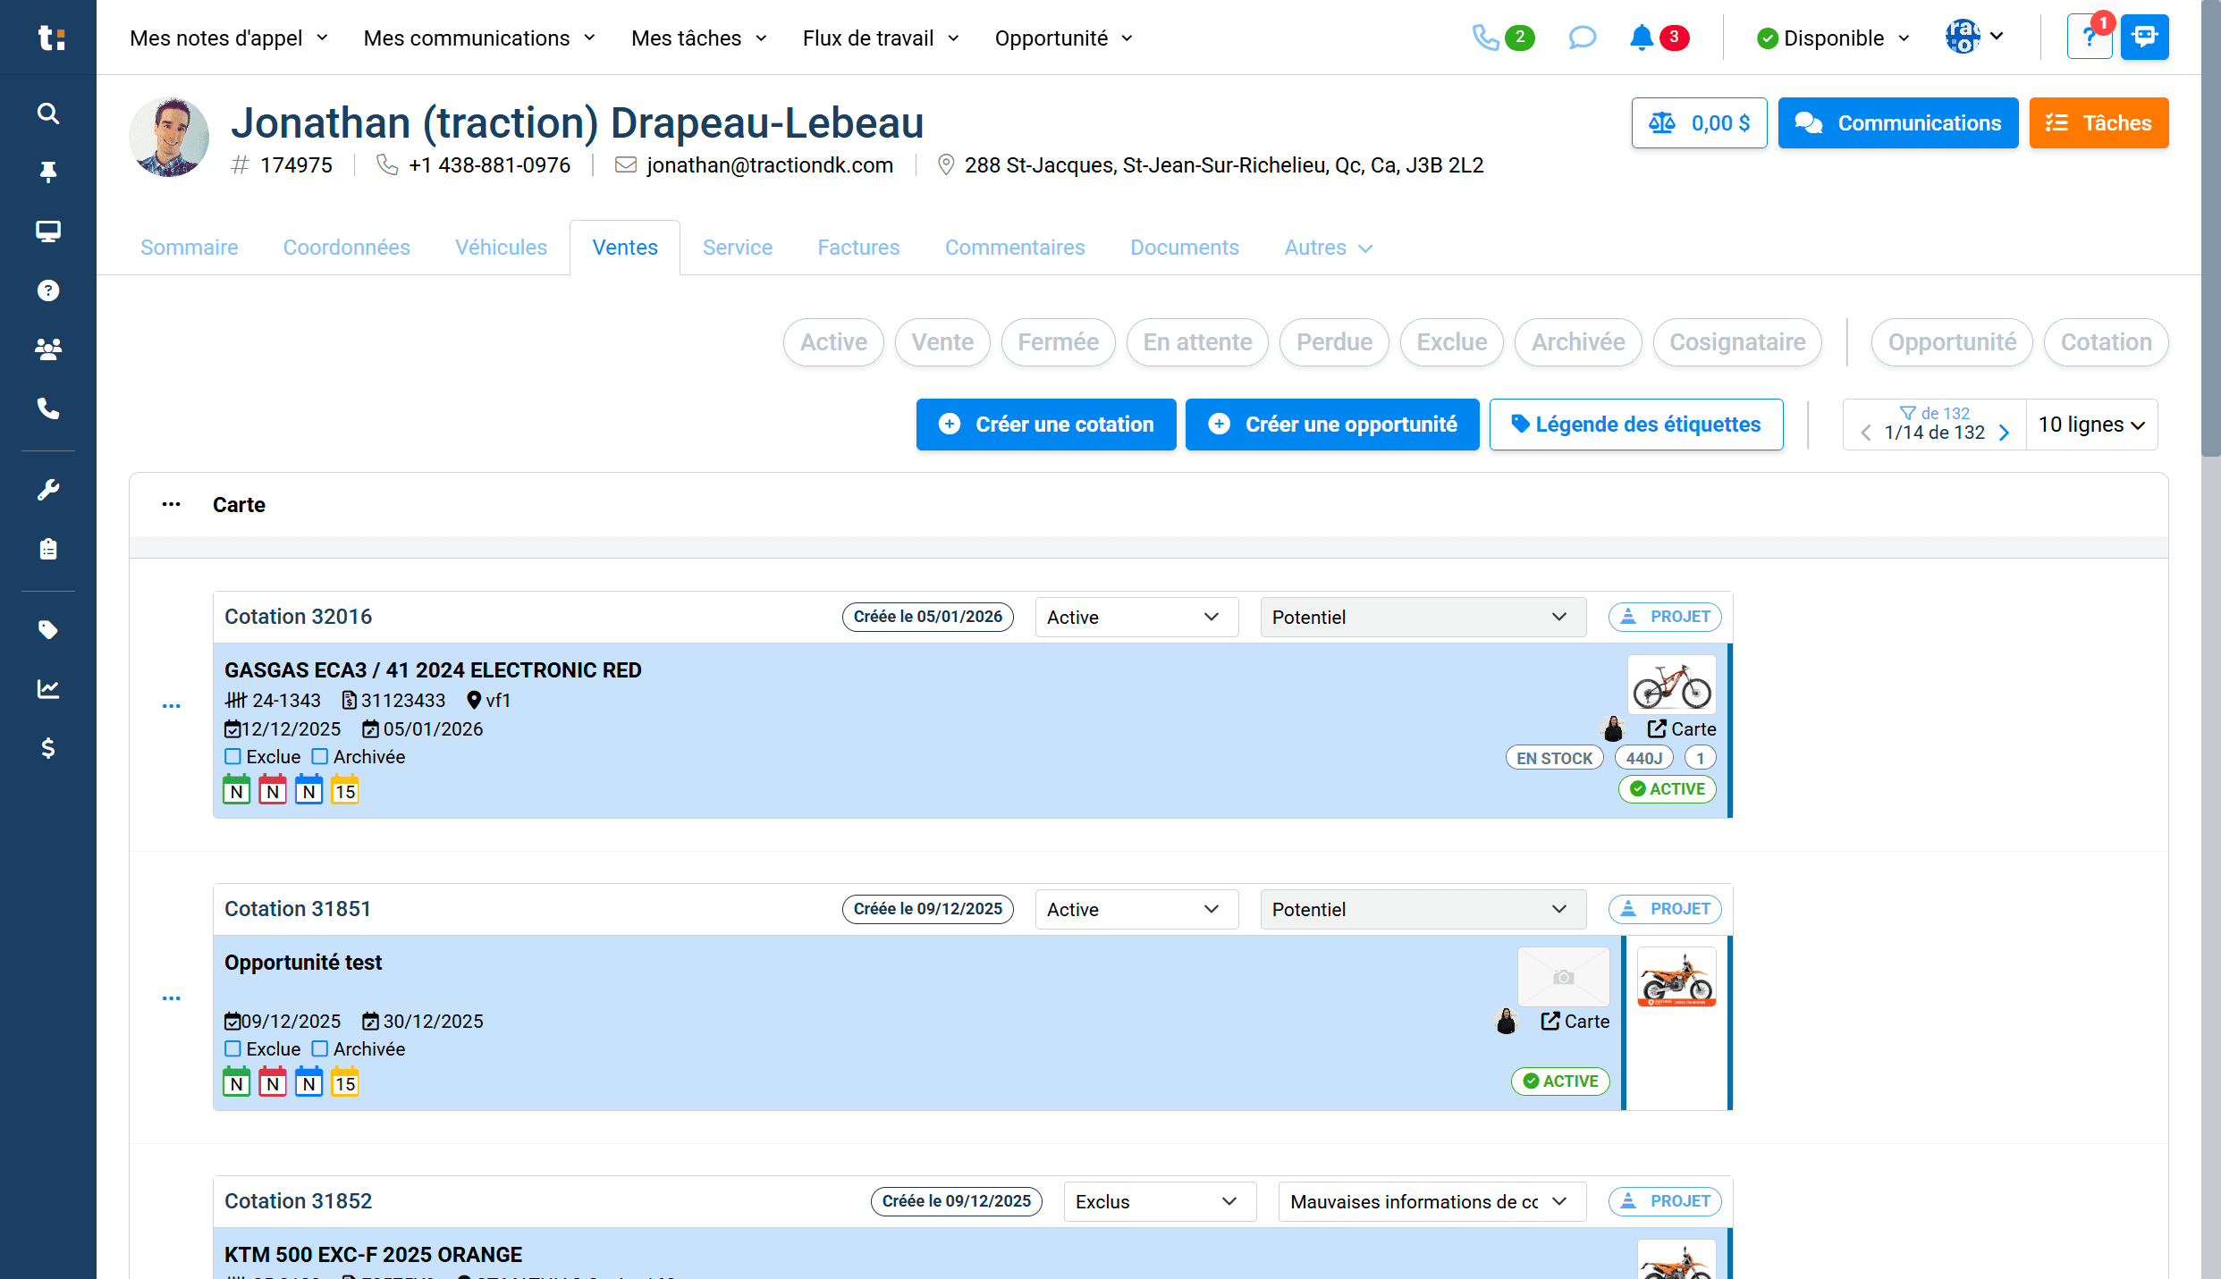Toggle the Vente filter pill
This screenshot has height=1279, width=2221.
(942, 342)
